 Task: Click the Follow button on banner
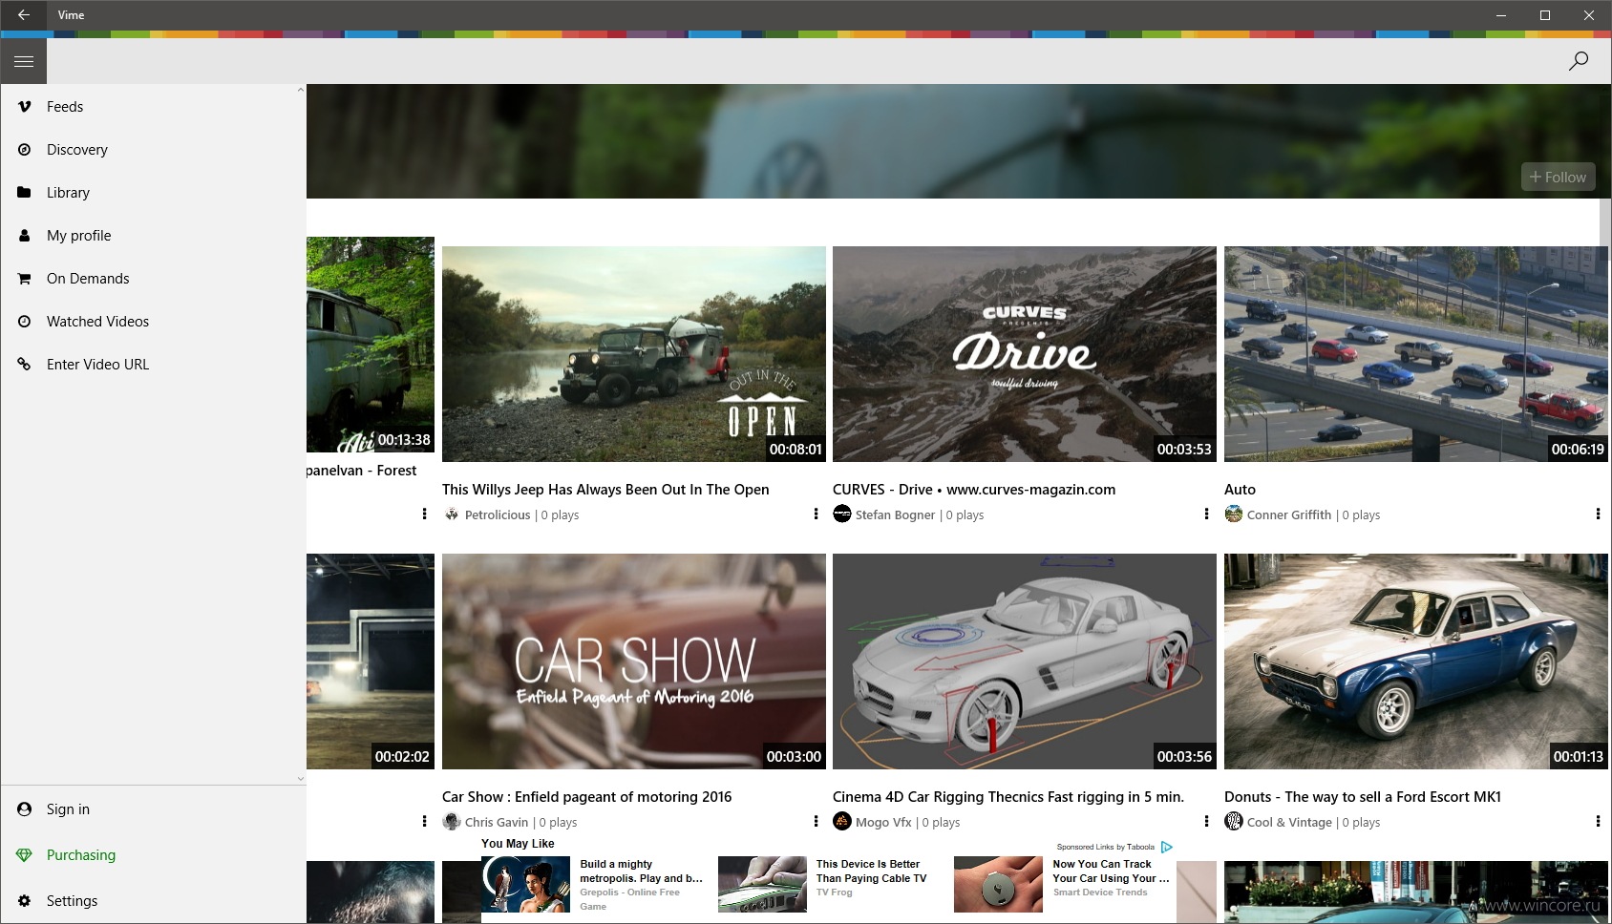[1559, 177]
